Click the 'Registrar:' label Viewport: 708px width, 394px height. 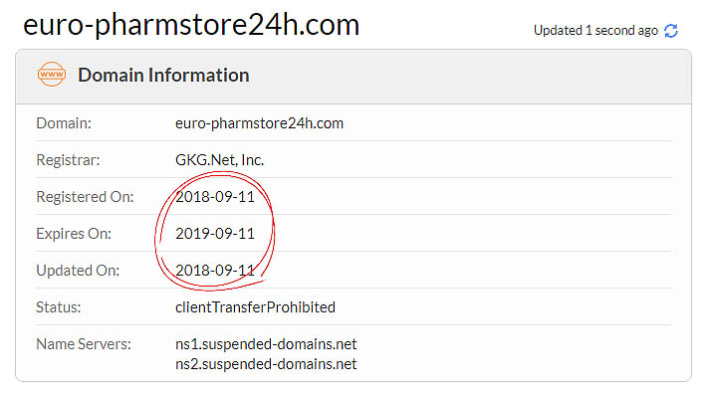68,160
